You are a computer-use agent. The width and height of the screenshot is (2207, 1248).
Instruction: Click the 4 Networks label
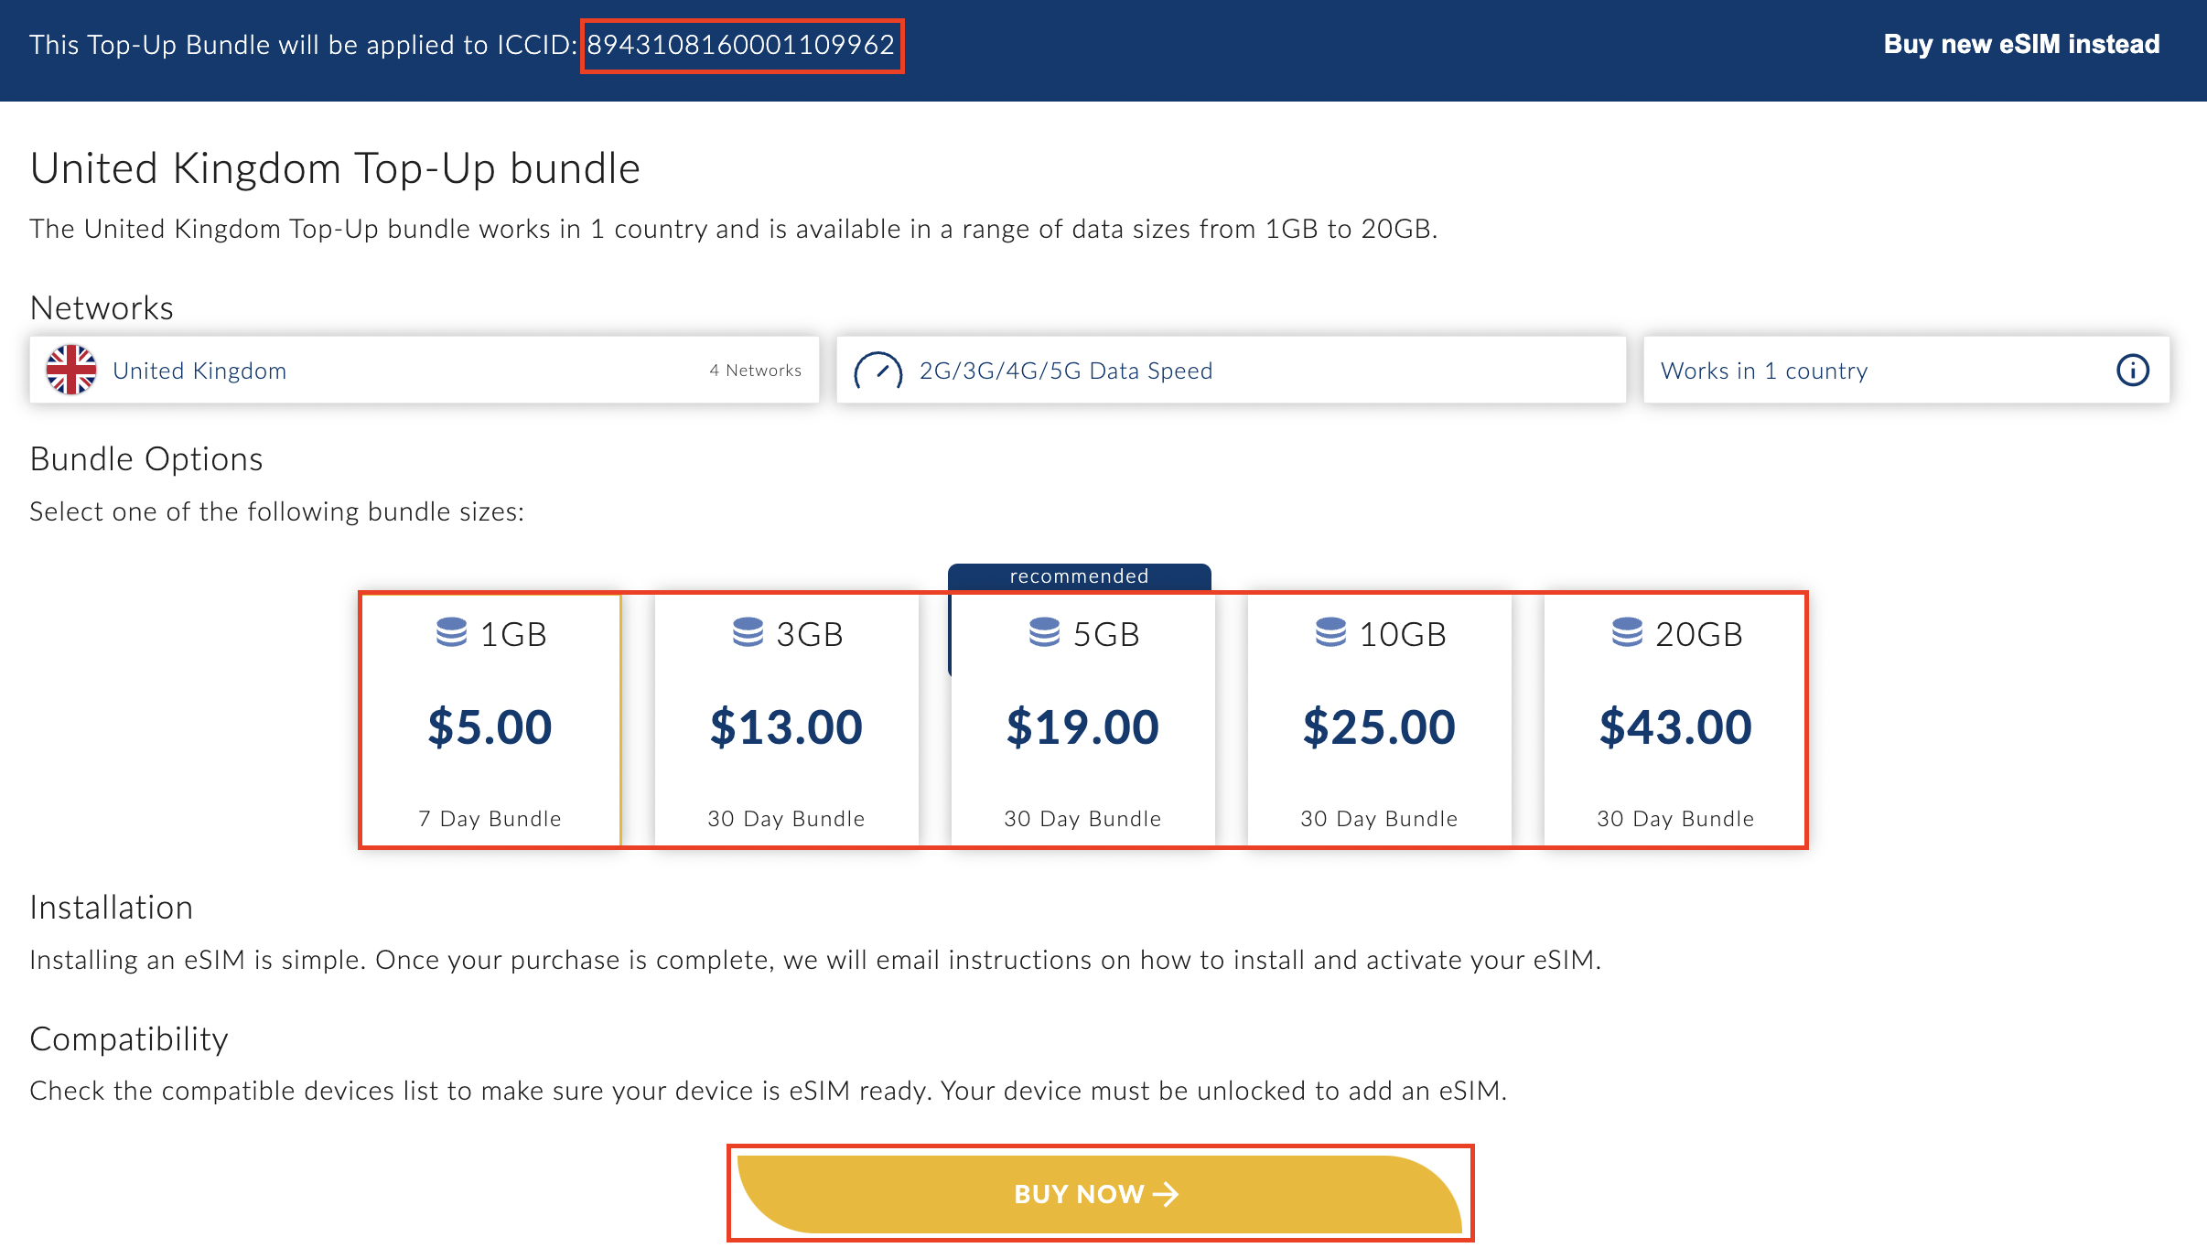click(755, 371)
